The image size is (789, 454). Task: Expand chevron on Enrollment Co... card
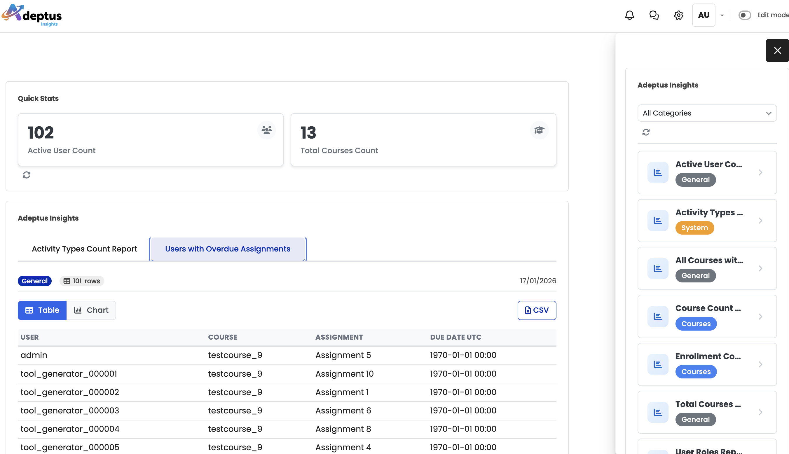tap(760, 364)
